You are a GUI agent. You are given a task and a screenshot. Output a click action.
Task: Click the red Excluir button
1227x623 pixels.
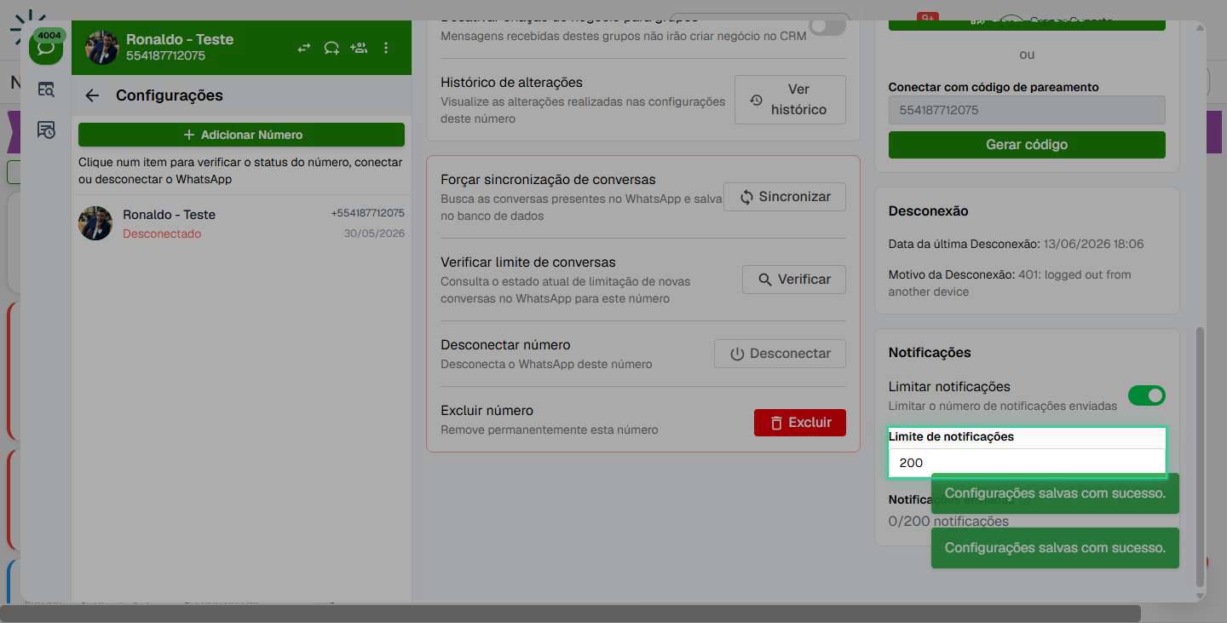pos(800,423)
